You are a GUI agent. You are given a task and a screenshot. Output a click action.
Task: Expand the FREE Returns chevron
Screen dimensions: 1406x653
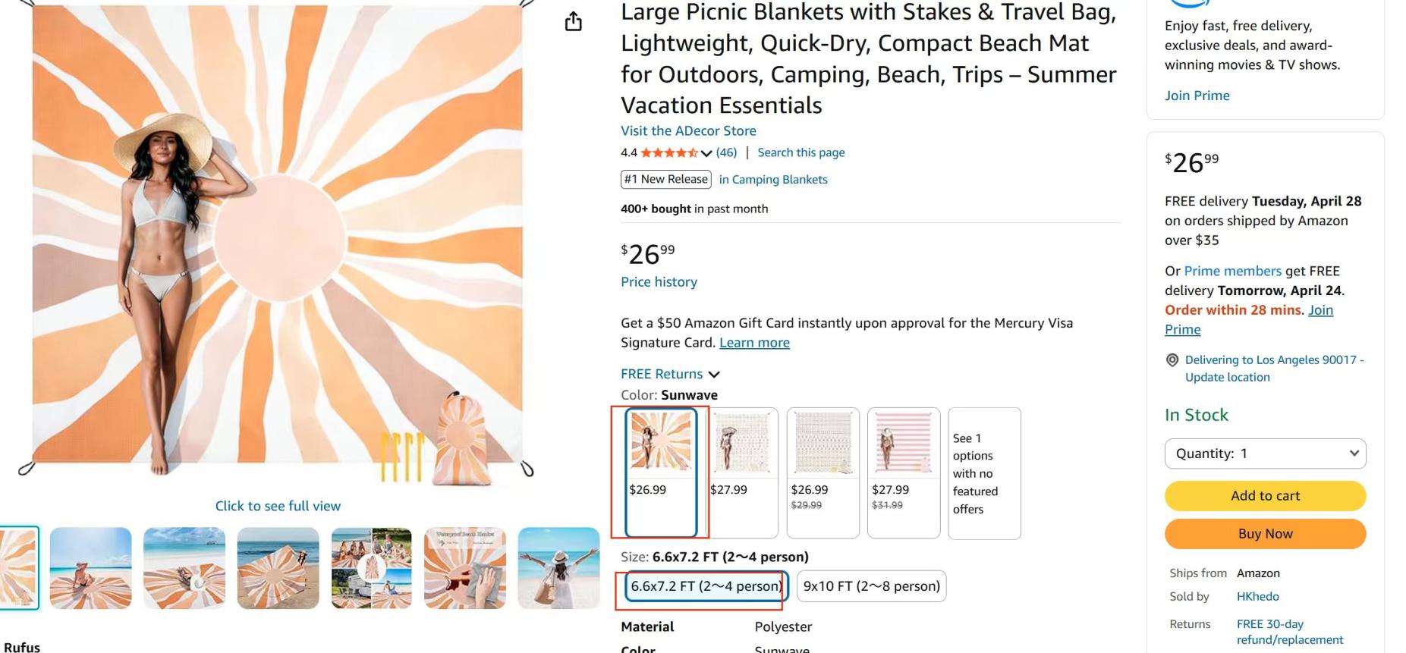pyautogui.click(x=713, y=374)
